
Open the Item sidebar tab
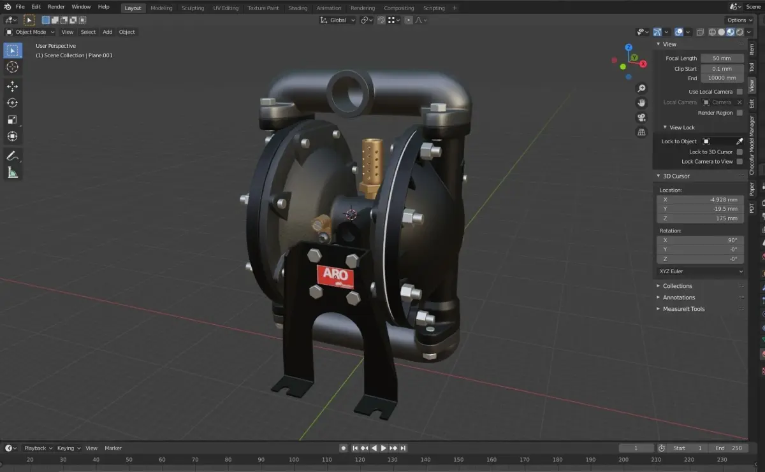click(x=752, y=49)
